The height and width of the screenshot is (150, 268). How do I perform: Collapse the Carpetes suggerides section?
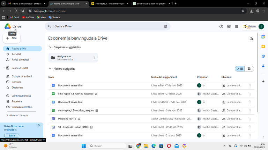click(x=50, y=47)
